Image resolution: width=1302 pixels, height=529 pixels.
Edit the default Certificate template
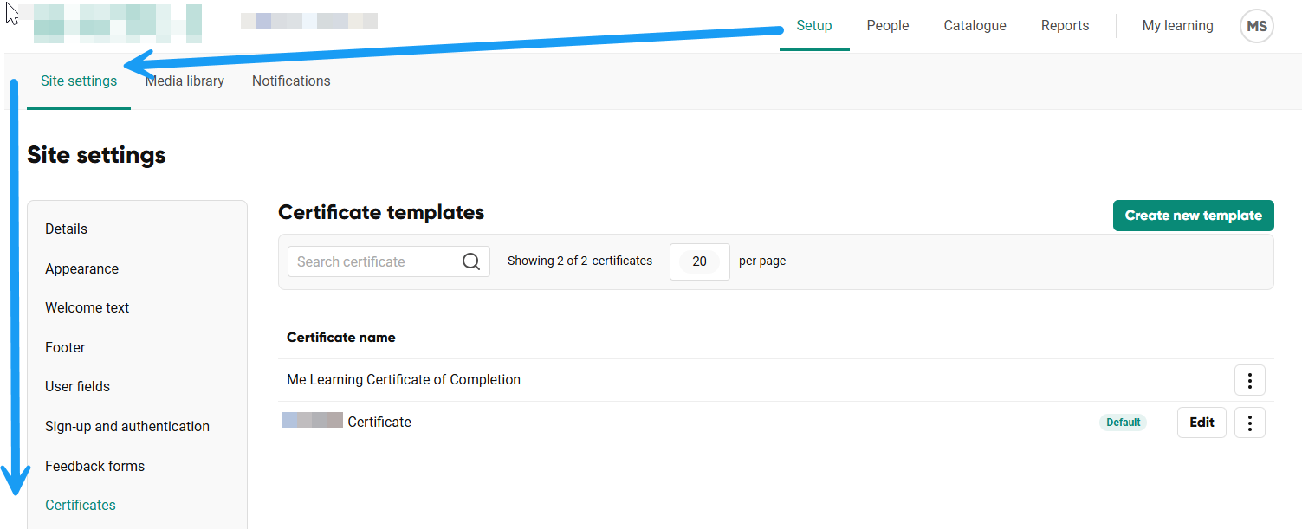tap(1202, 423)
